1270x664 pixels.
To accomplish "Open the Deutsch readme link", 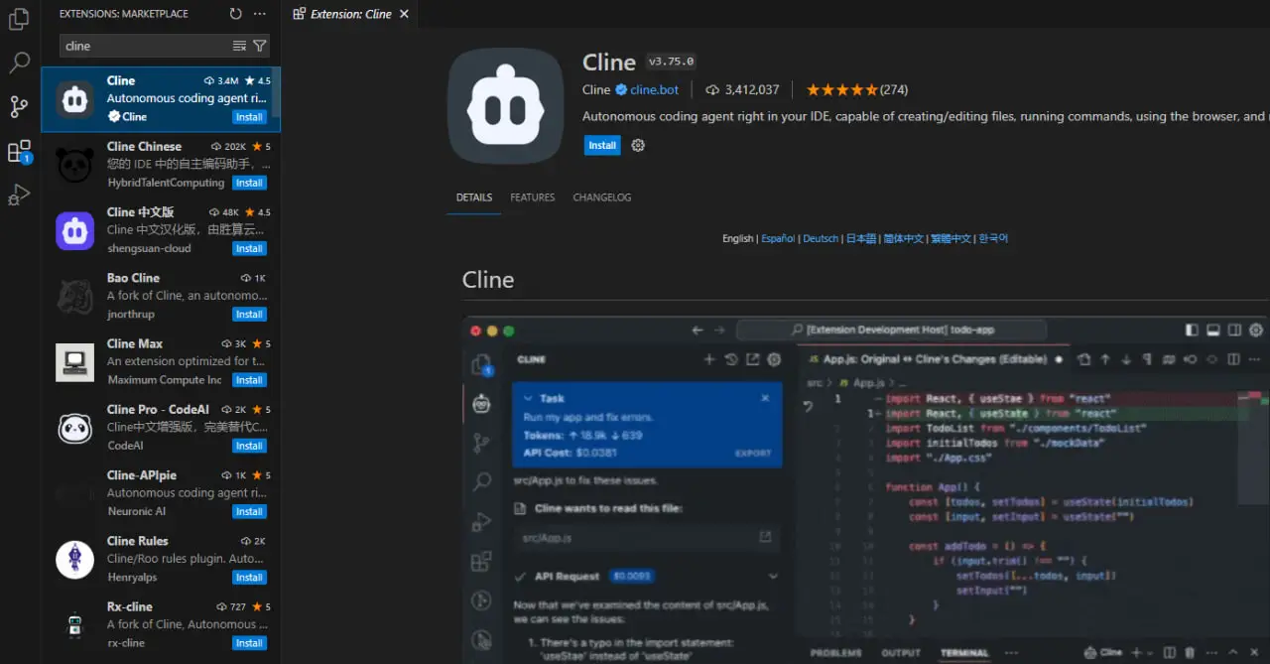I will pos(821,238).
